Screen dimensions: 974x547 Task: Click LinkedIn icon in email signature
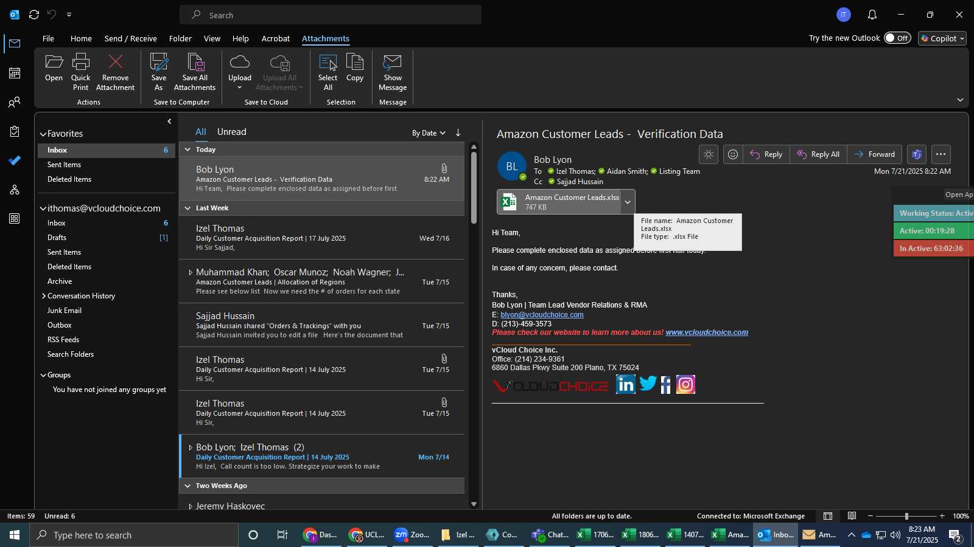pyautogui.click(x=626, y=384)
